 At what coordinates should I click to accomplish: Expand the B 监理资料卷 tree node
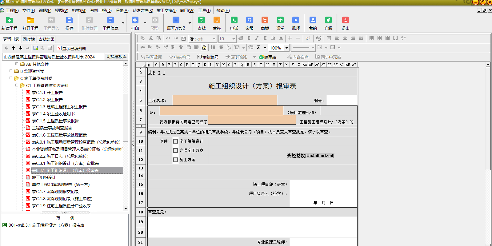tap(11, 71)
